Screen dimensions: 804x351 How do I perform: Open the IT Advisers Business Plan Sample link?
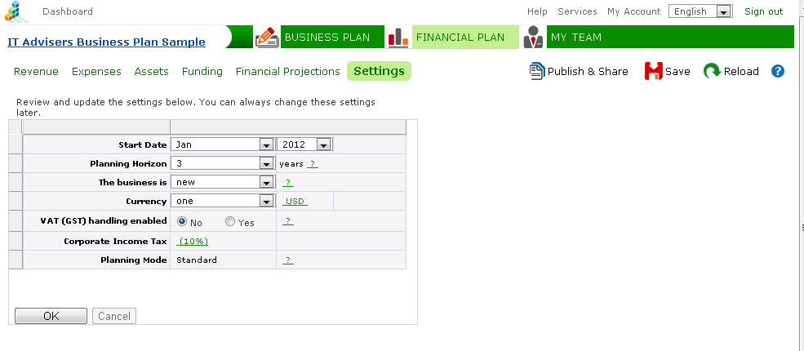pyautogui.click(x=107, y=42)
